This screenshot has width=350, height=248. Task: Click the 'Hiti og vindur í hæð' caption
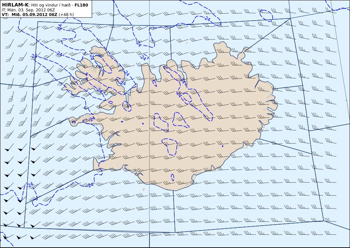51,5
